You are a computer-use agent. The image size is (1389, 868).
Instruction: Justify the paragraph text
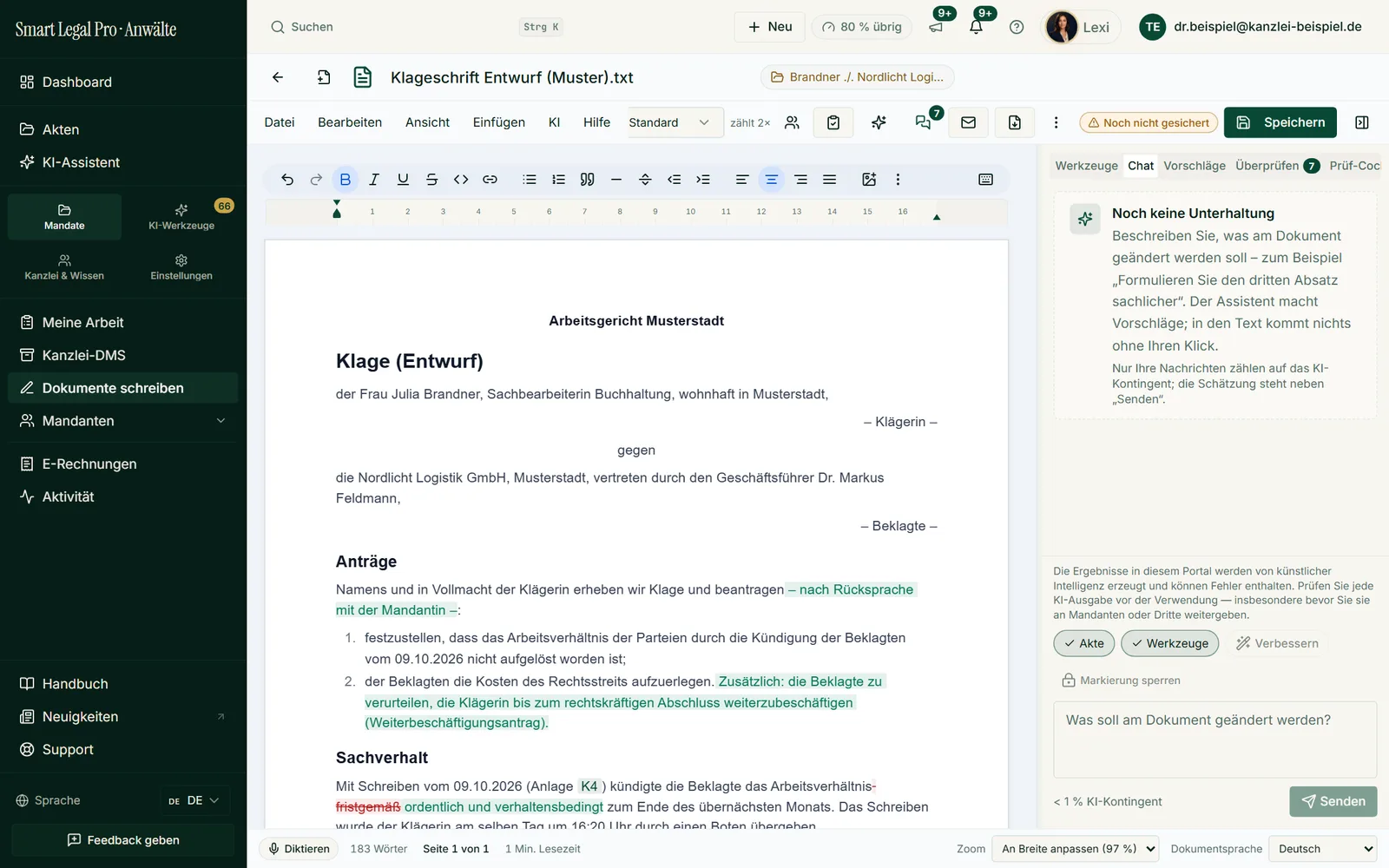coord(829,180)
